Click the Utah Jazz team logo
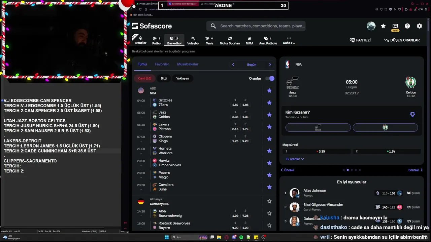The width and height of the screenshot is (431, 242). (x=292, y=83)
